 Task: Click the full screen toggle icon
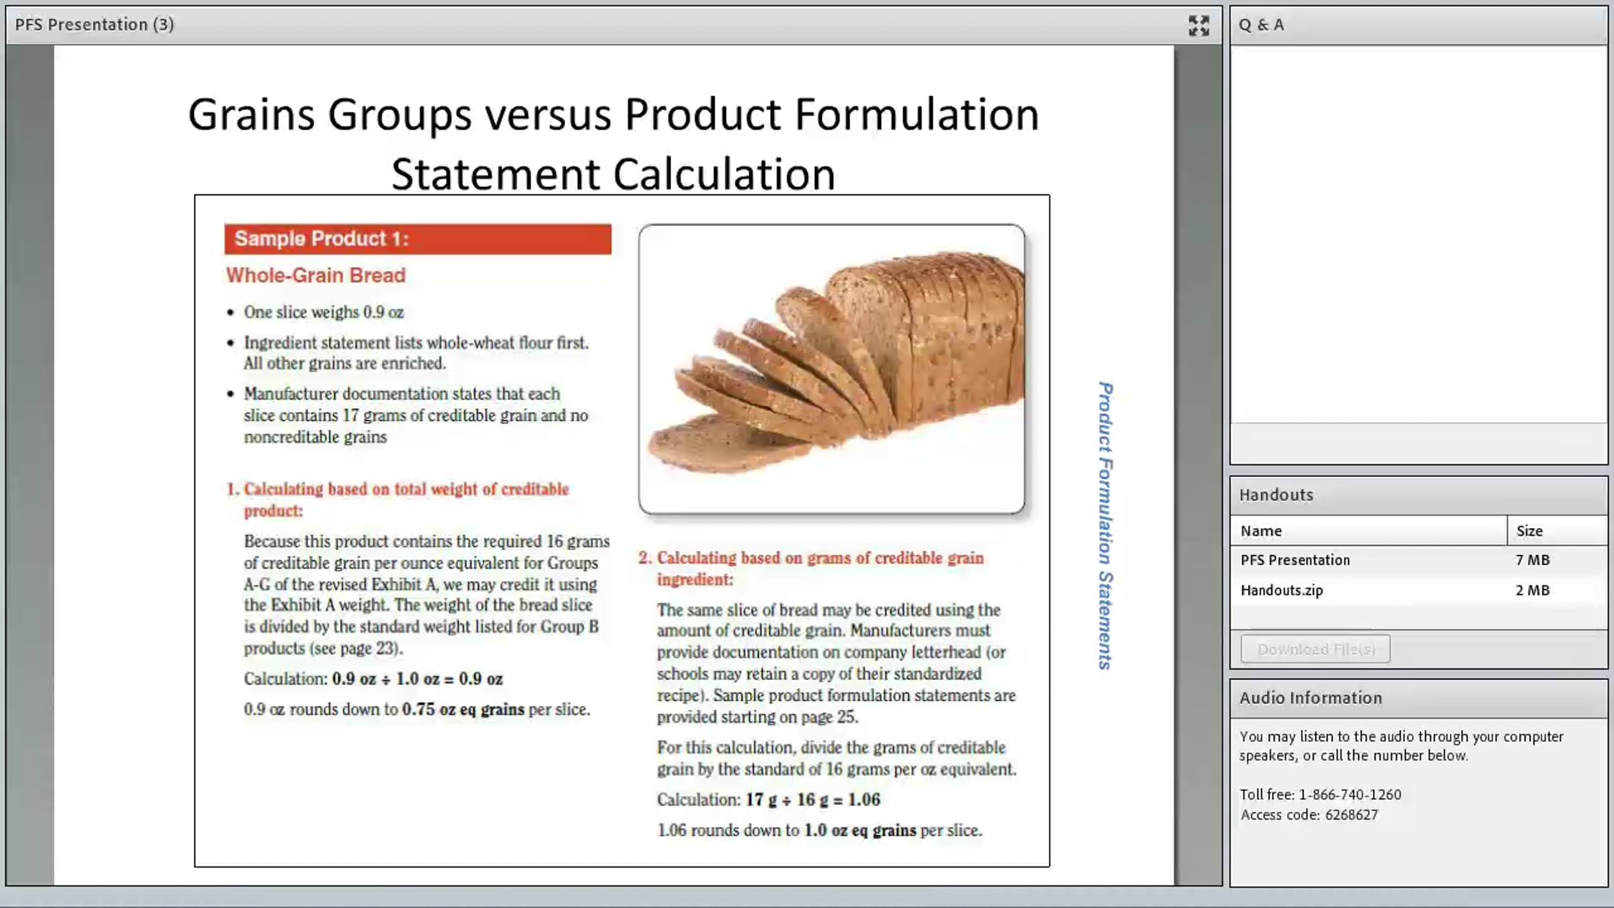pyautogui.click(x=1198, y=26)
